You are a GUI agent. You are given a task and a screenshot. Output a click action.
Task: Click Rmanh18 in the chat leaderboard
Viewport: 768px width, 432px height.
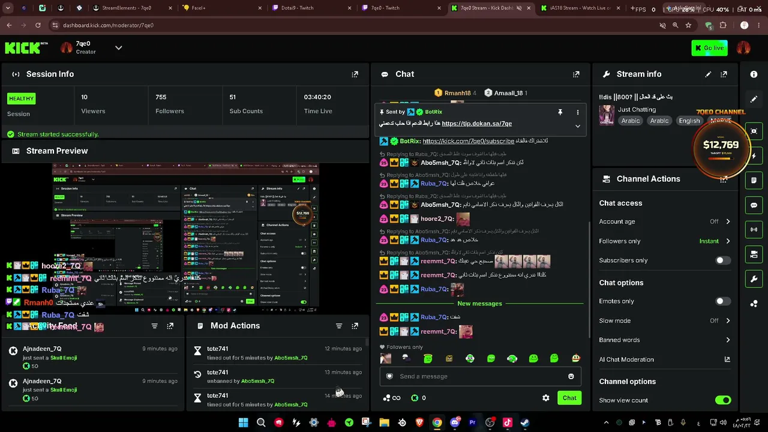click(x=458, y=93)
